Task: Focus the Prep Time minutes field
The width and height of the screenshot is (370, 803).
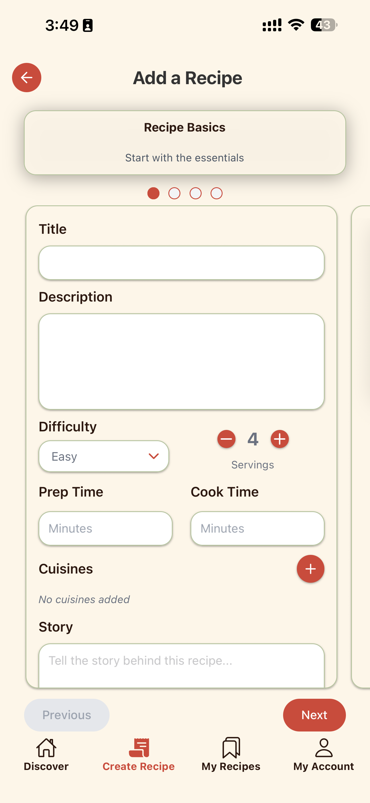Action: [106, 528]
